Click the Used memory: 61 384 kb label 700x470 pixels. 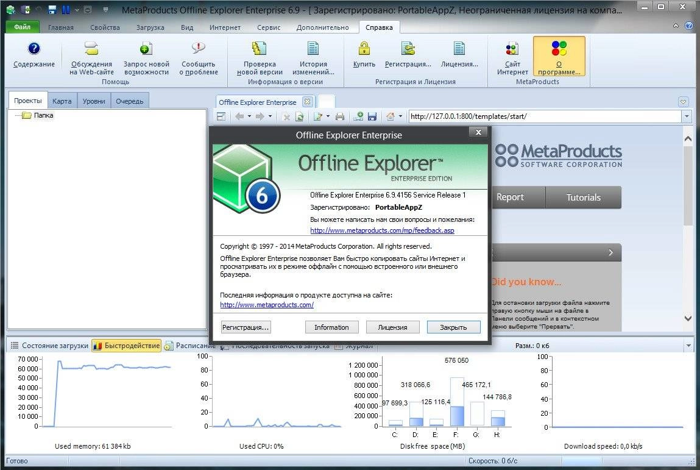tap(93, 446)
